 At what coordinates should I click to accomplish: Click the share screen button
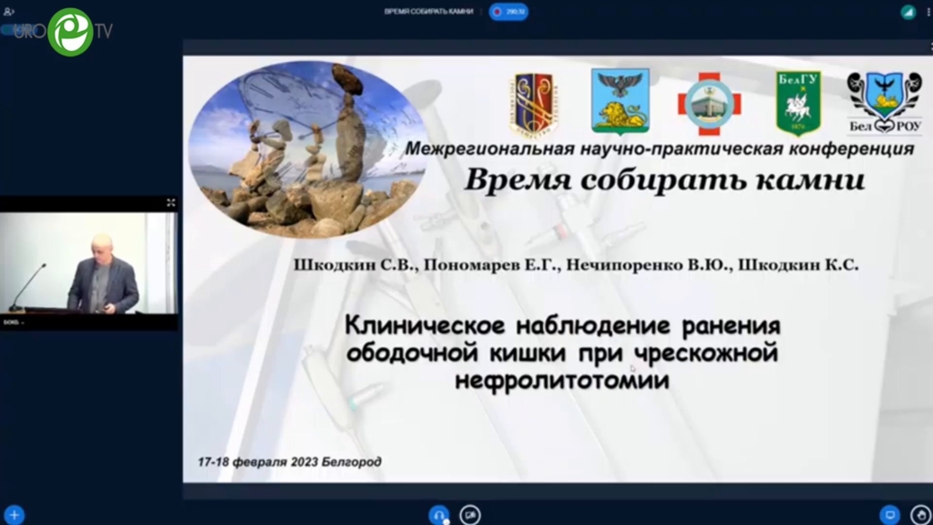pyautogui.click(x=889, y=514)
